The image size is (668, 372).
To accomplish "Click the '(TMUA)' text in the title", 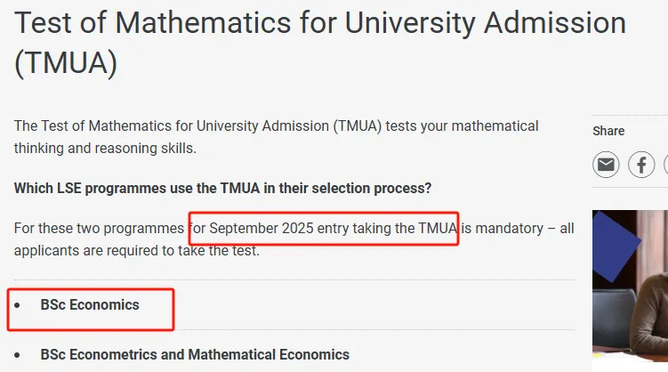I will pos(66,62).
